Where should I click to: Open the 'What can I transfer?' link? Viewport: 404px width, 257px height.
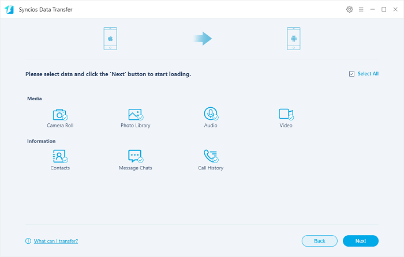(x=55, y=241)
